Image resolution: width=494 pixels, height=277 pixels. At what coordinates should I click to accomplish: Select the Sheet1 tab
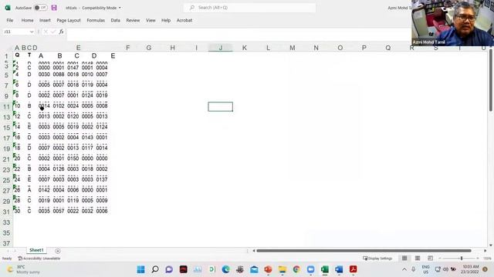[36, 250]
